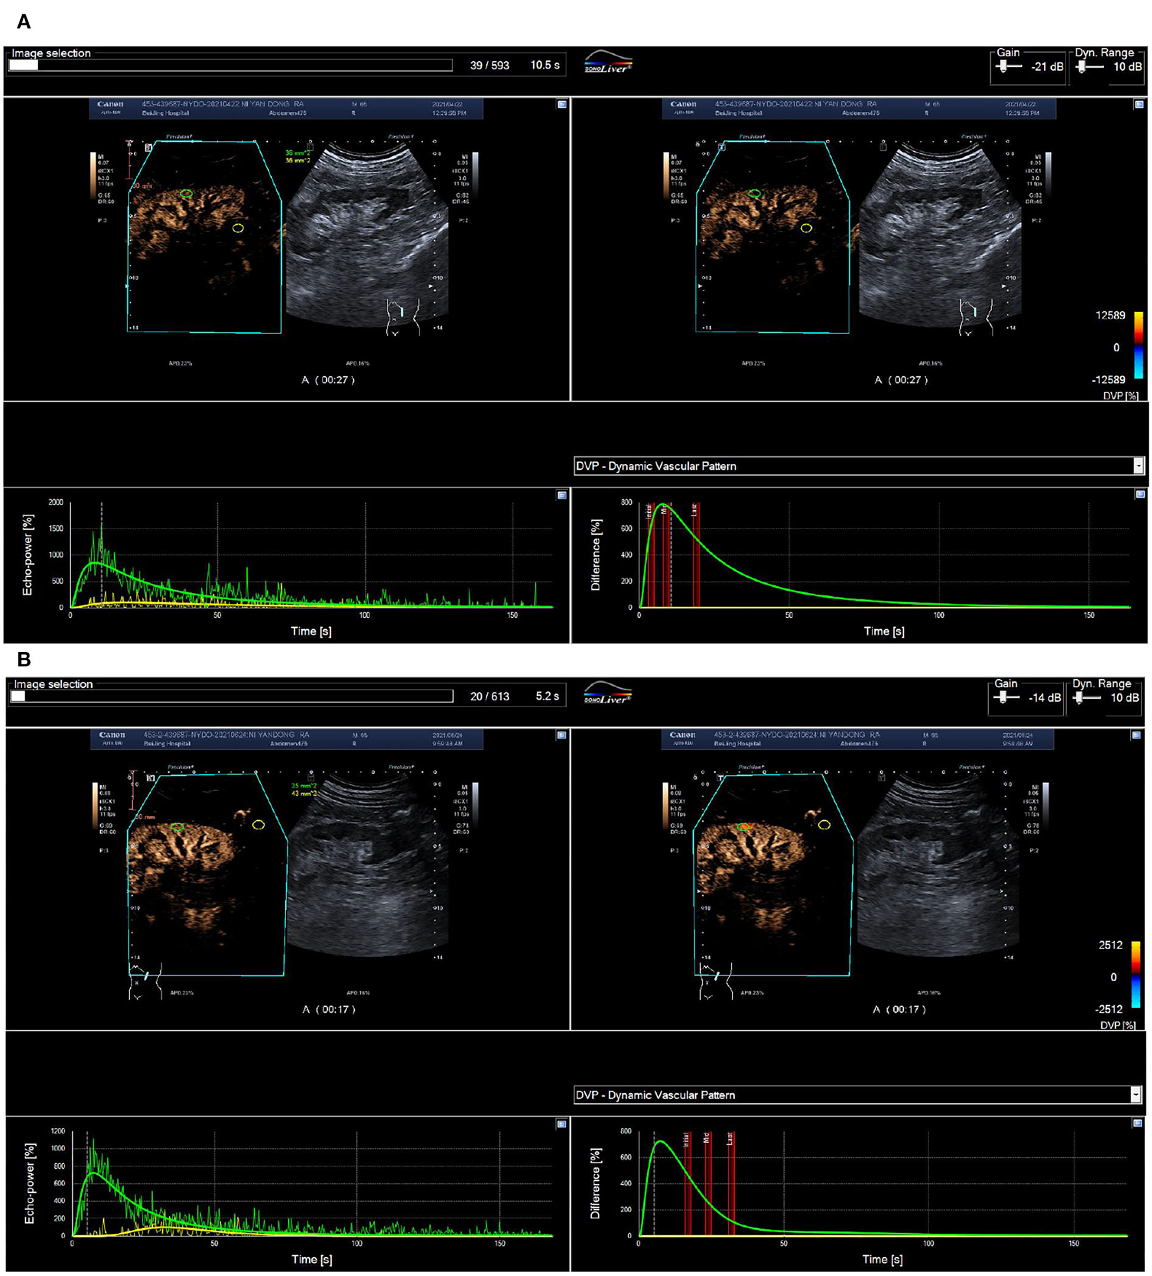This screenshot has width=1152, height=1276.
Task: Click Image selection bar for frame 20 / 613
Action: coord(232,696)
